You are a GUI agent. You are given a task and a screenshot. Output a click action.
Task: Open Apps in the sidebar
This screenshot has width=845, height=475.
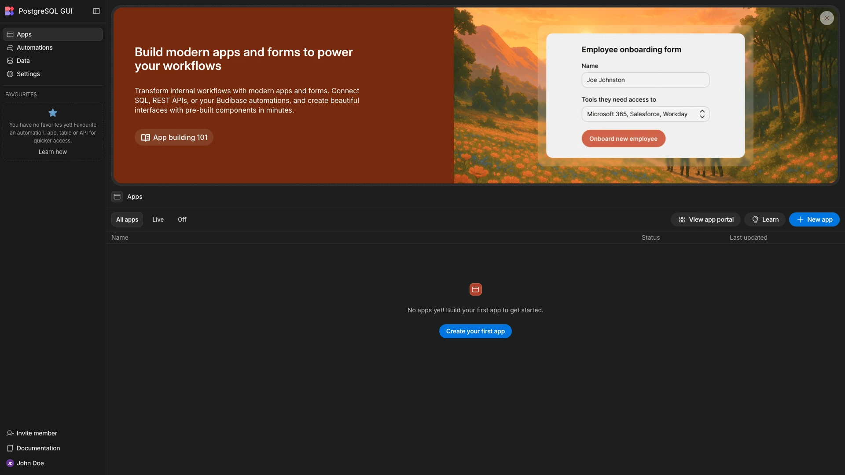tap(53, 34)
